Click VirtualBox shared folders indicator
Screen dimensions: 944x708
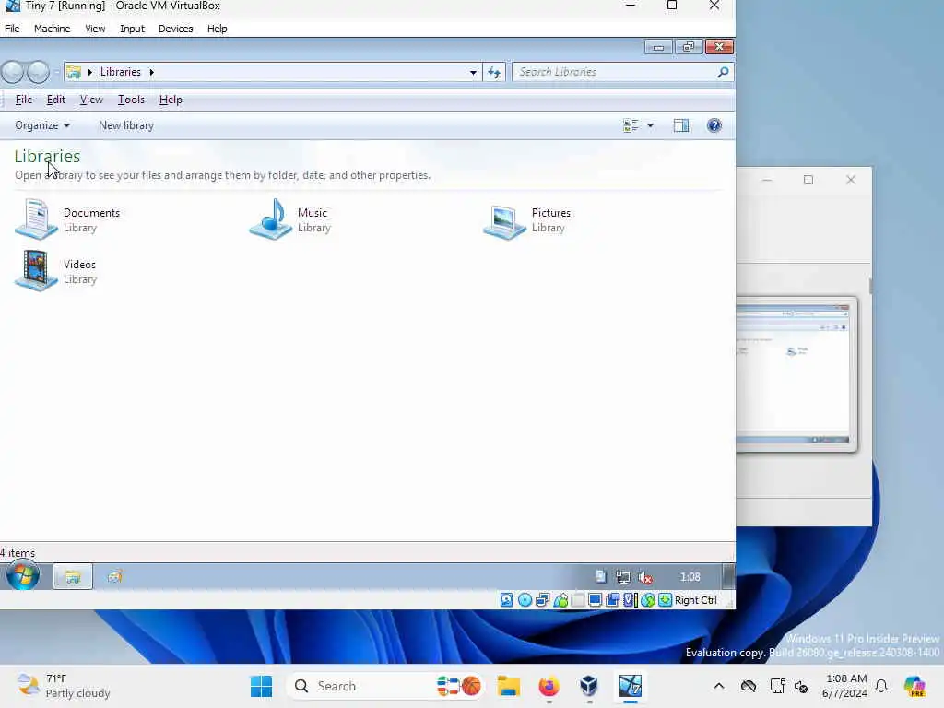pos(577,599)
